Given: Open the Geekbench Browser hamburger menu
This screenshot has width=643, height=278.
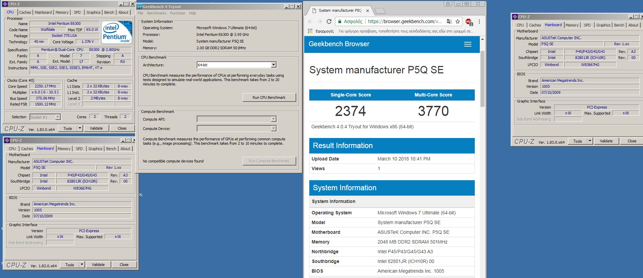Looking at the screenshot, I should point(468,44).
